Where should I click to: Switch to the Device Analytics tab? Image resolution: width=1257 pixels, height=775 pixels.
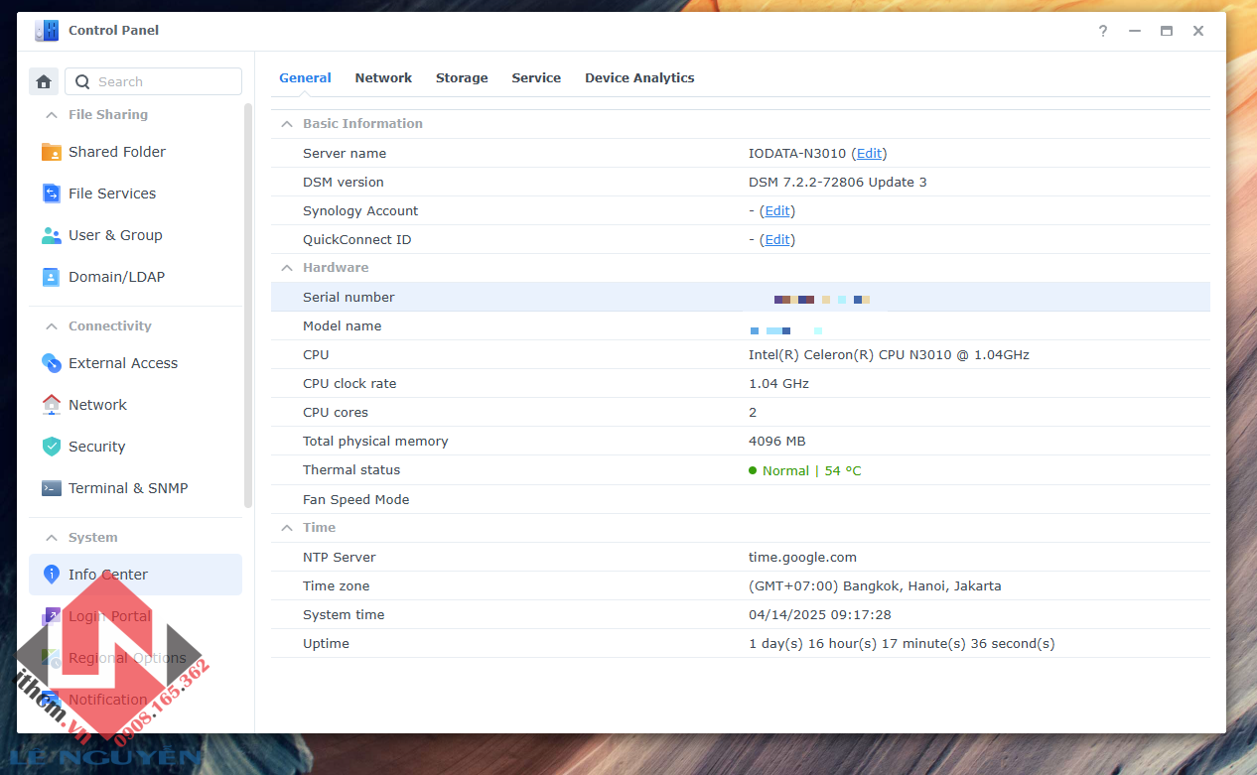[639, 77]
